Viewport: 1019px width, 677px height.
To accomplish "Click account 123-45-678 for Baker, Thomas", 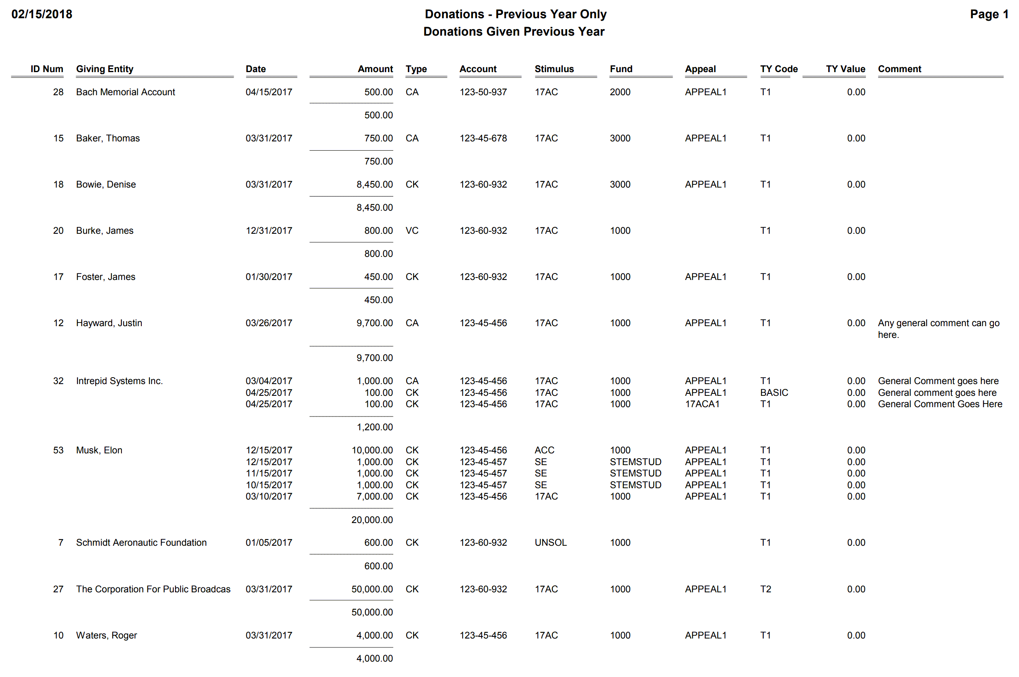I will coord(483,138).
